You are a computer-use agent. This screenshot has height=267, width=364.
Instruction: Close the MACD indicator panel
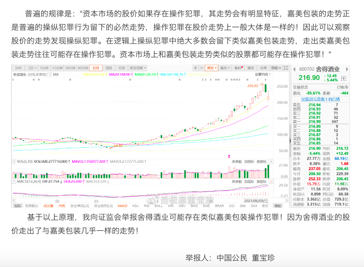click(271, 182)
